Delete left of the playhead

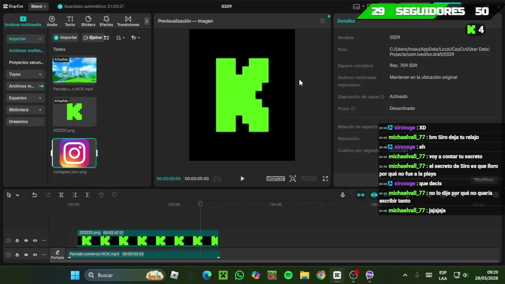click(75, 195)
